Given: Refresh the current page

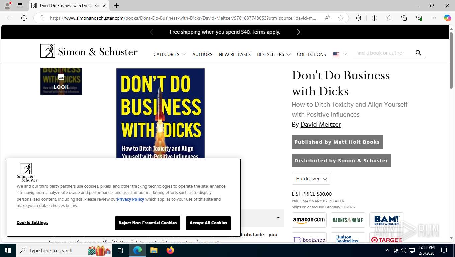Looking at the screenshot, I should tap(24, 18).
